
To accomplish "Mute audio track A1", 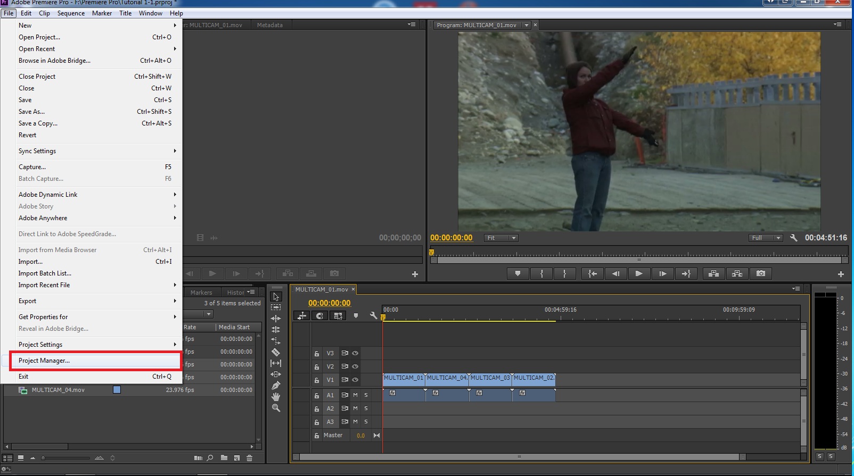I will [355, 395].
